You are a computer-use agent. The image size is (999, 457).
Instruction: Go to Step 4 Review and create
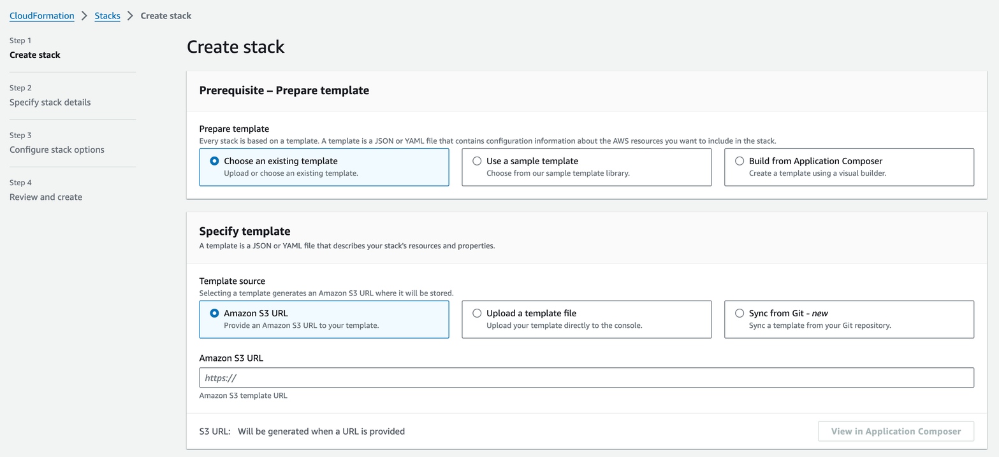point(46,197)
